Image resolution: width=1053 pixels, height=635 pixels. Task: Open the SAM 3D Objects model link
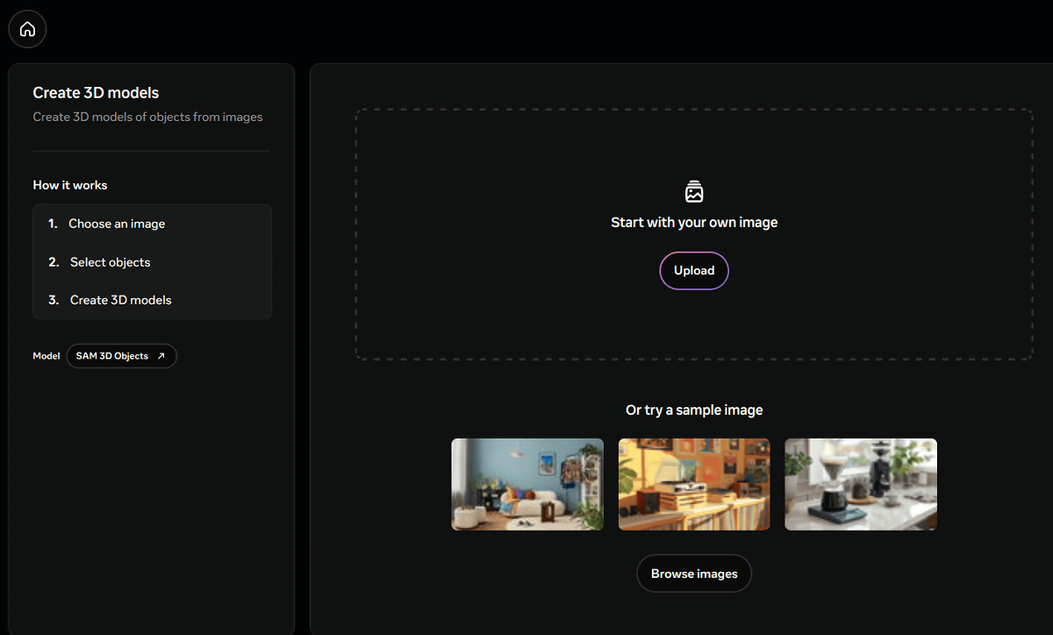click(113, 356)
